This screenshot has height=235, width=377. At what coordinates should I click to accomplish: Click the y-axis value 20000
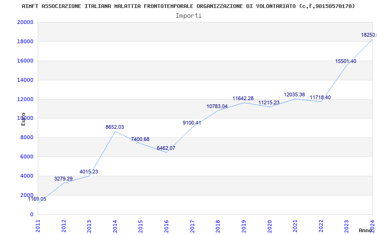coord(25,22)
